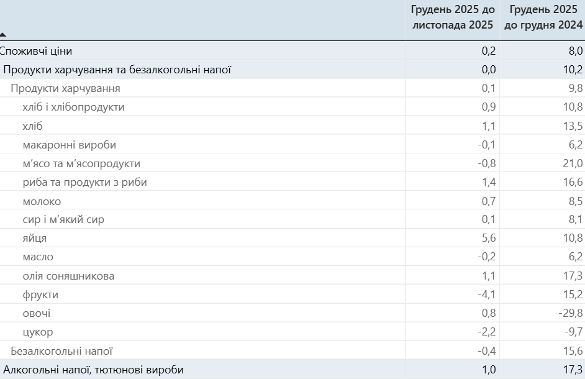The height and width of the screenshot is (379, 585).
Task: Select the 'Грудень 2025 до листопада 2025' column header
Action: click(453, 17)
